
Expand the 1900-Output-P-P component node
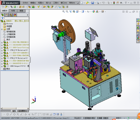pos(2,66)
